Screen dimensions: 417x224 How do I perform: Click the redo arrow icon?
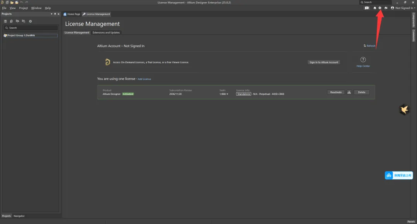[x=26, y=2]
